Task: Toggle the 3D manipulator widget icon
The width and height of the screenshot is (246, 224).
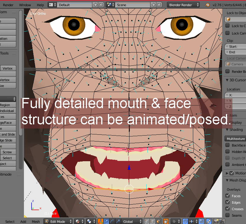Action: 101,221
